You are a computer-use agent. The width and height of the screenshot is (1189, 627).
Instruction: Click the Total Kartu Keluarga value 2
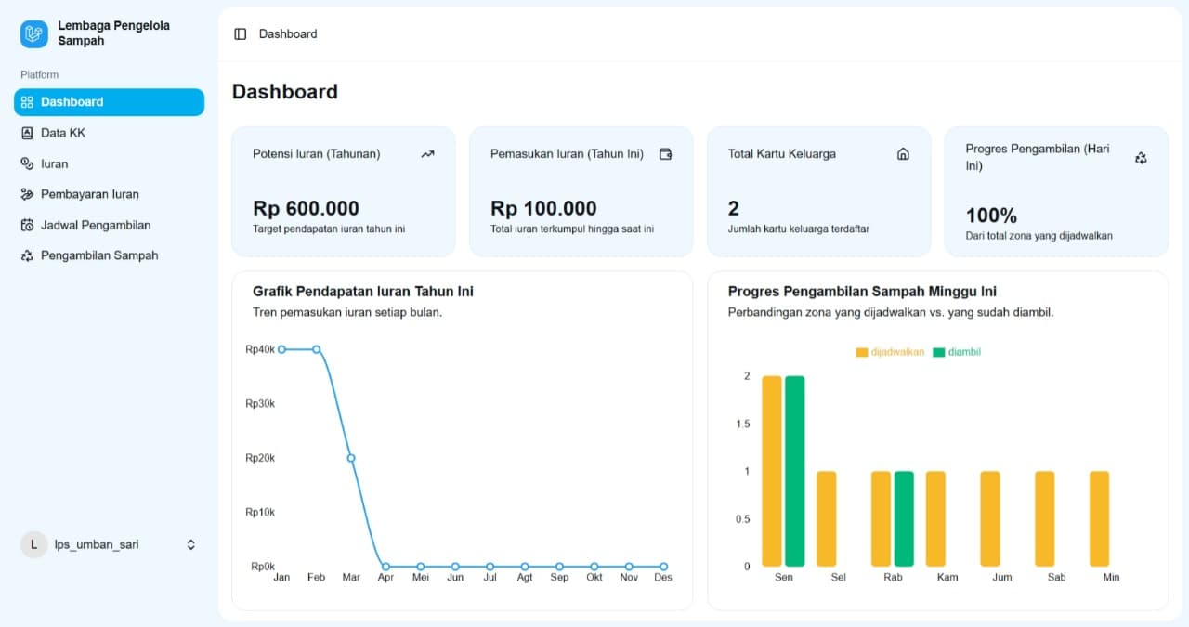click(x=734, y=209)
